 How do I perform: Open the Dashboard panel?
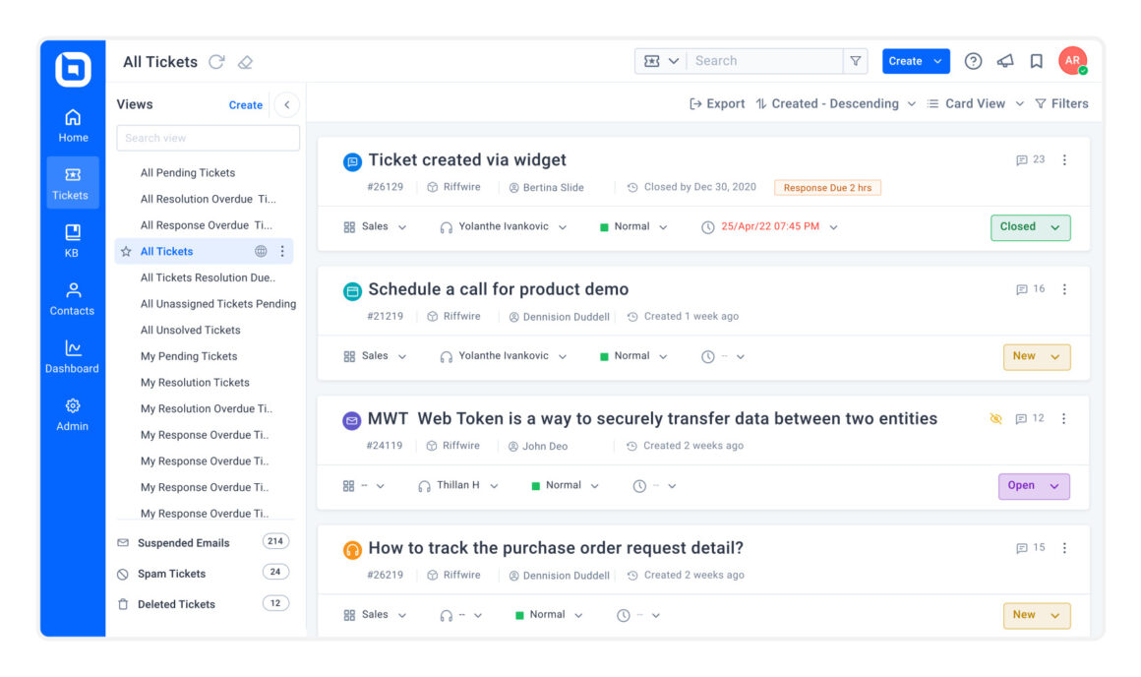(71, 355)
